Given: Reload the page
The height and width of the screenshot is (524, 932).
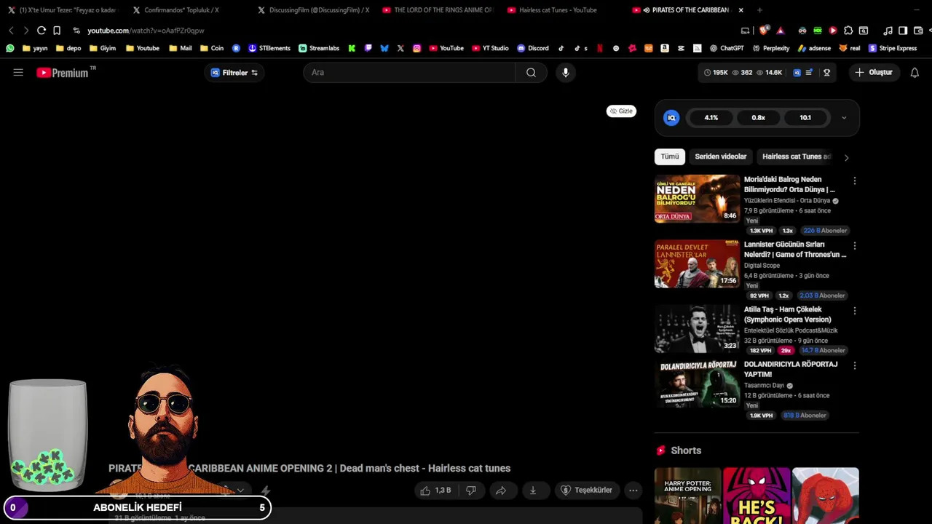Looking at the screenshot, I should point(42,31).
